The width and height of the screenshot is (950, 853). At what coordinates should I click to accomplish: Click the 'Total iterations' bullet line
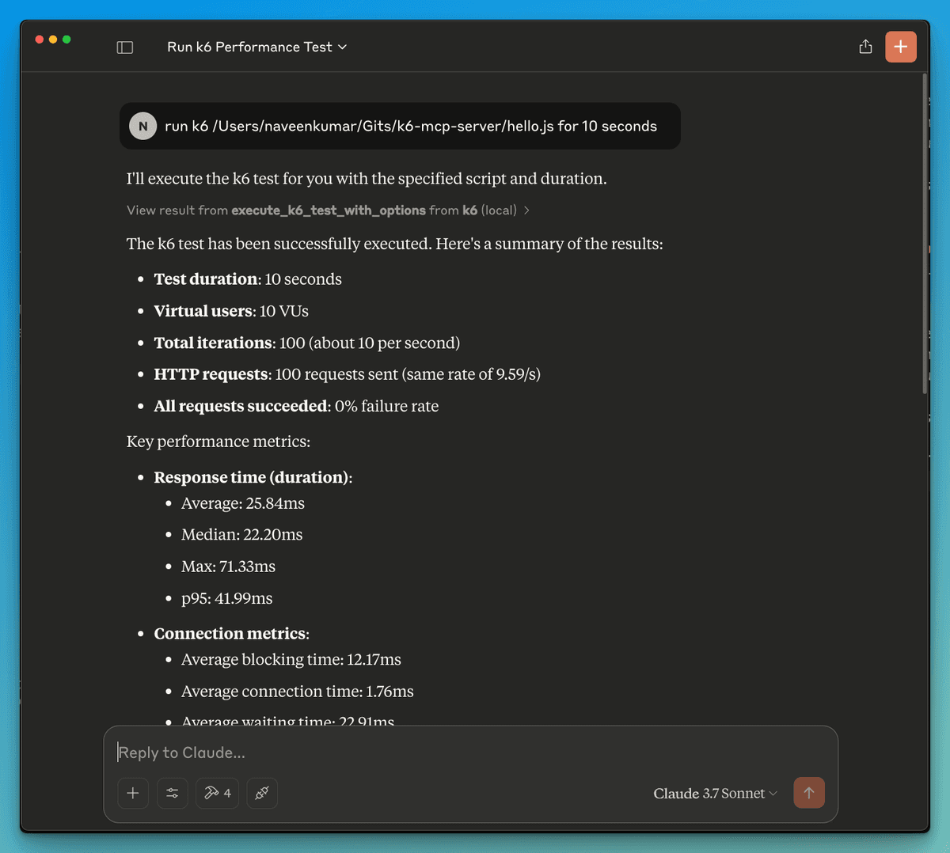[307, 343]
